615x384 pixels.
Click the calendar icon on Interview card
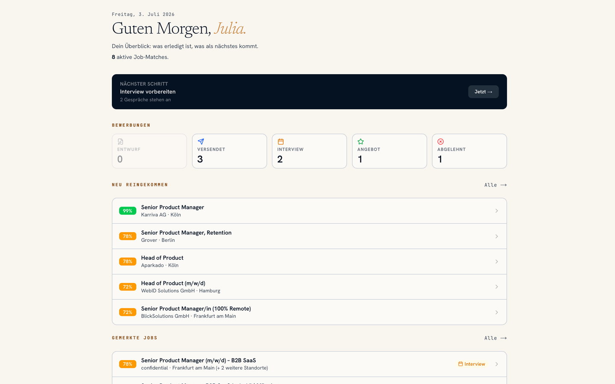click(281, 142)
